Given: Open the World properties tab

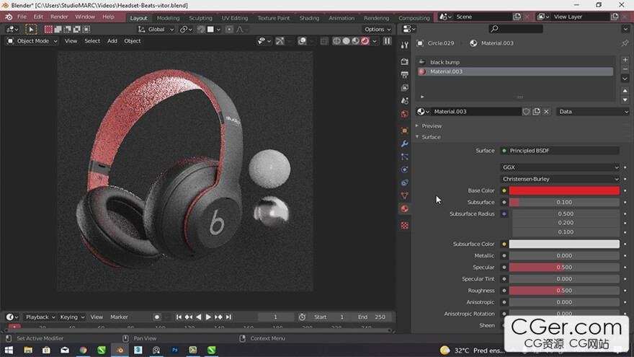Looking at the screenshot, I should pos(404,114).
